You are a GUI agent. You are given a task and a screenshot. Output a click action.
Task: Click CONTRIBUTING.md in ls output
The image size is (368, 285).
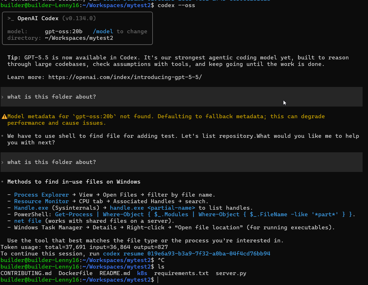point(26,273)
